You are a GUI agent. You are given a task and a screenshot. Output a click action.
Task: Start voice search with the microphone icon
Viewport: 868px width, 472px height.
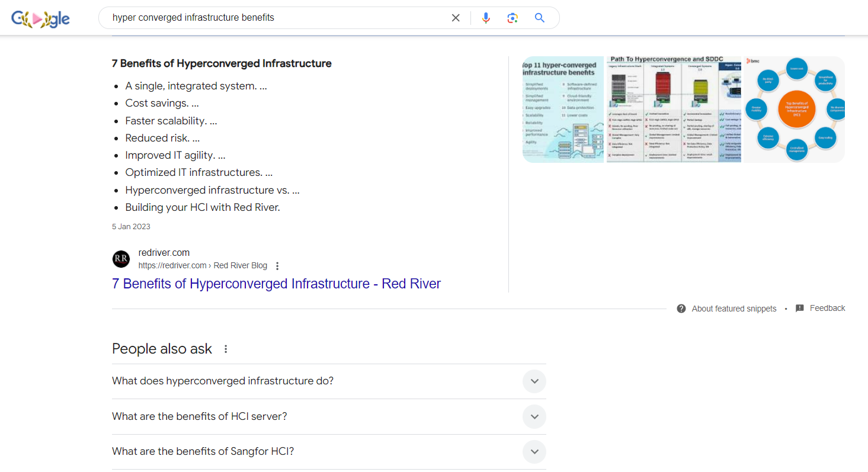(x=486, y=18)
